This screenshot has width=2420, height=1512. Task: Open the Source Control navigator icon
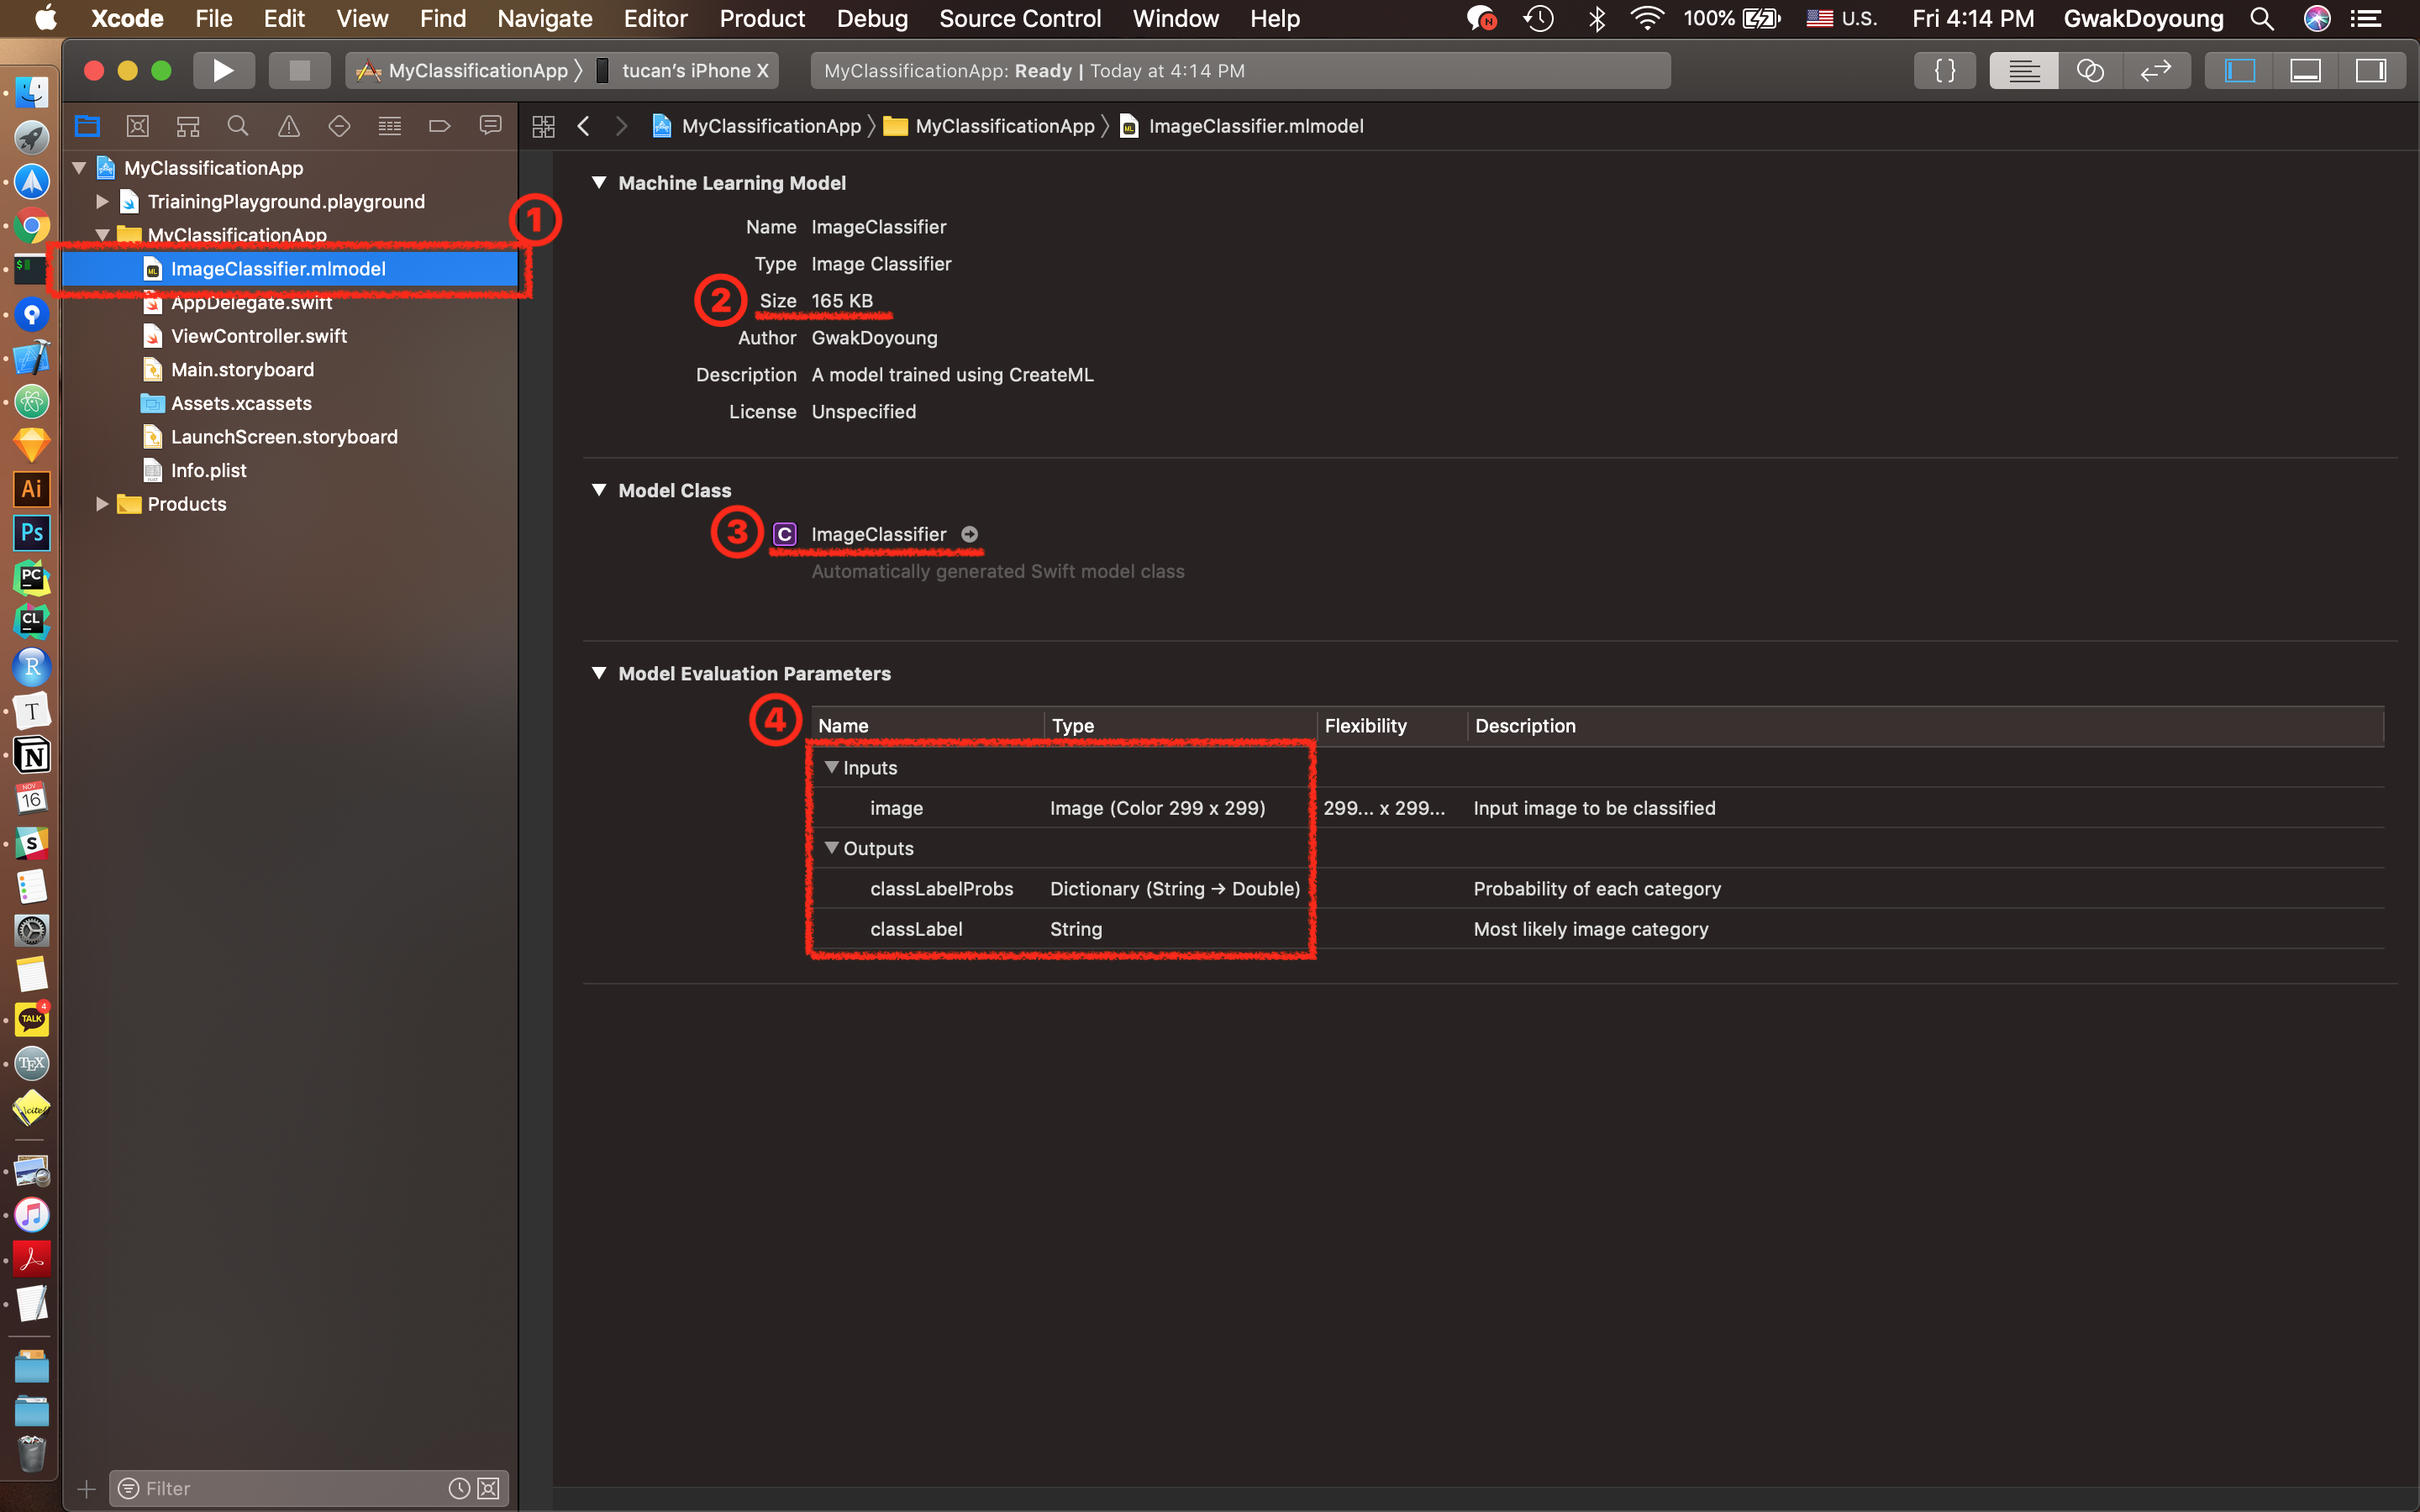138,126
